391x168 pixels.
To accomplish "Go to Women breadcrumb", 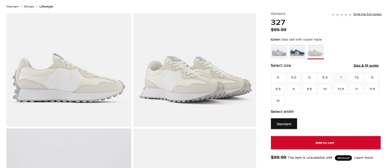I will pyautogui.click(x=12, y=7).
